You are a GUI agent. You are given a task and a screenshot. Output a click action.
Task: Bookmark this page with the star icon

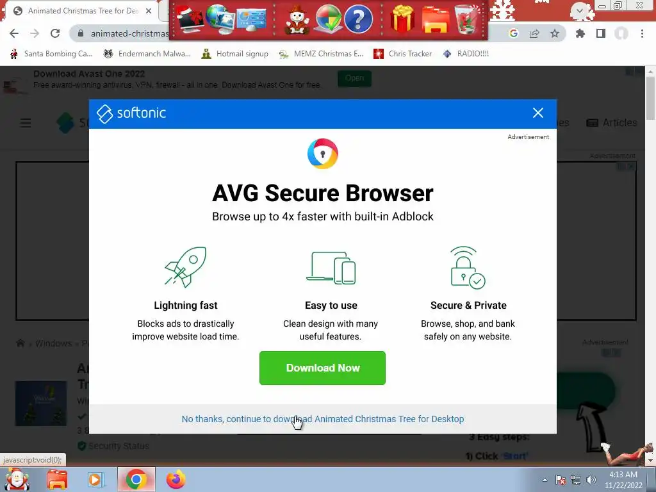555,33
